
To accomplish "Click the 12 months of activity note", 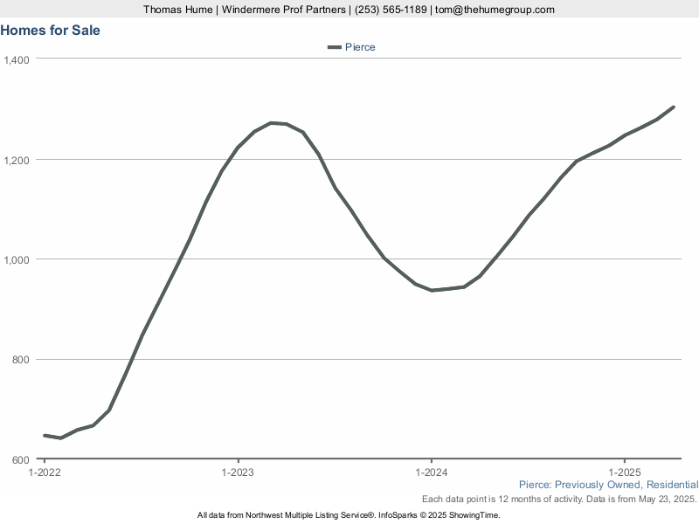I will tap(559, 499).
